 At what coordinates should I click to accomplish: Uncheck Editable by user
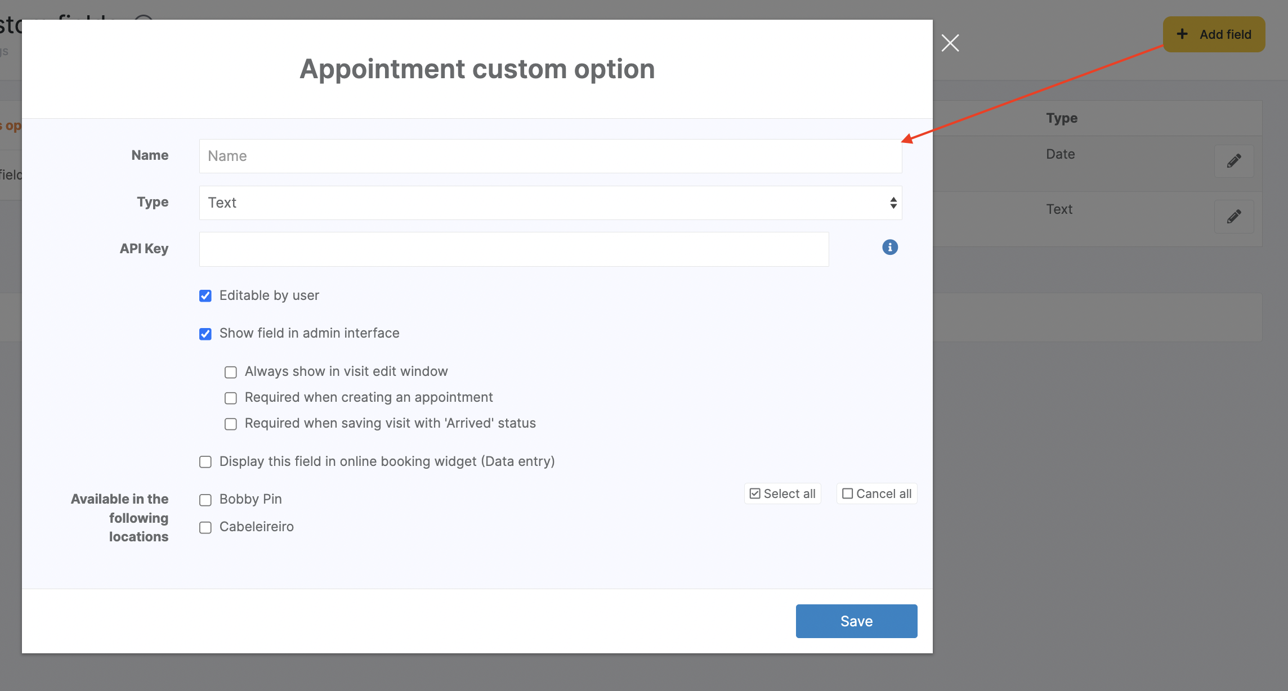tap(205, 296)
